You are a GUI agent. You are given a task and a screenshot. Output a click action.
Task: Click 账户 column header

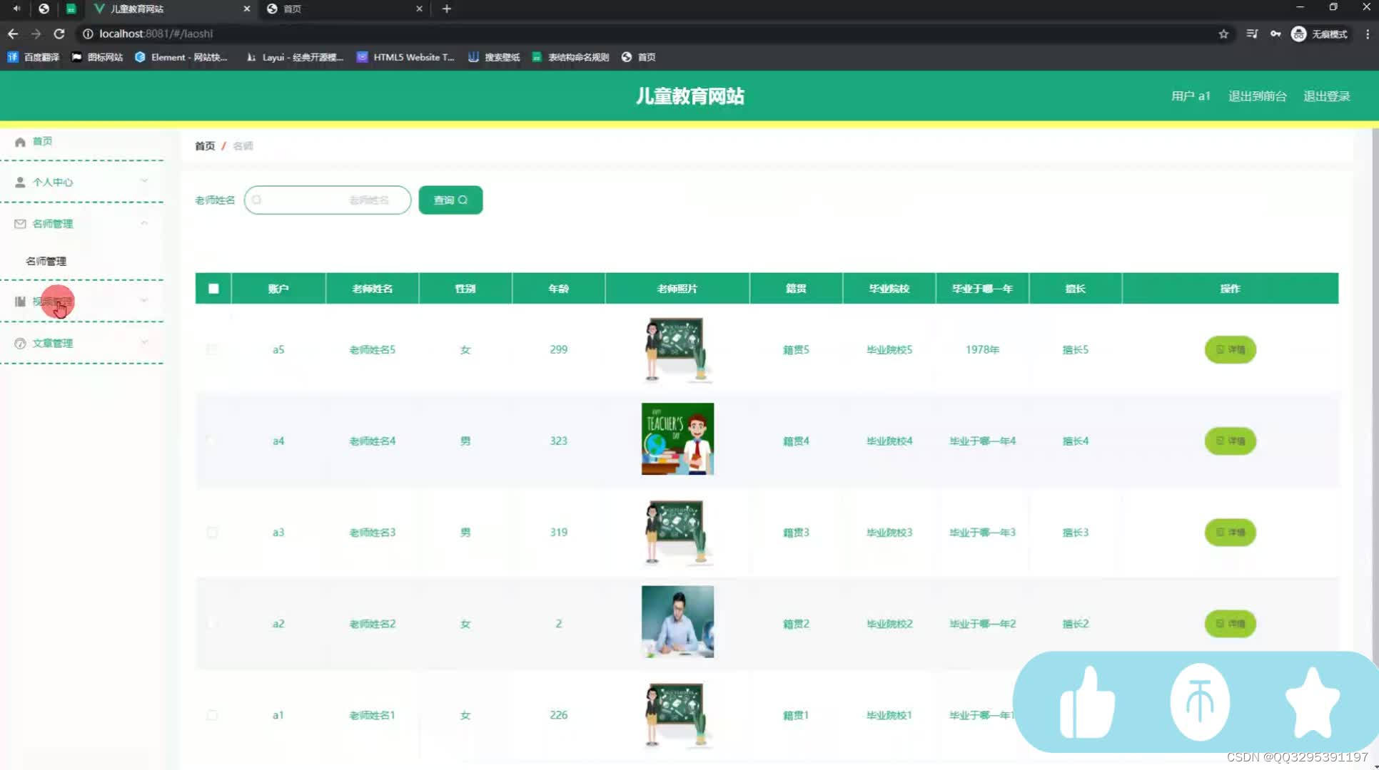[x=278, y=289]
